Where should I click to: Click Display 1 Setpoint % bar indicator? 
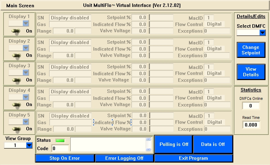(x=161, y=17)
